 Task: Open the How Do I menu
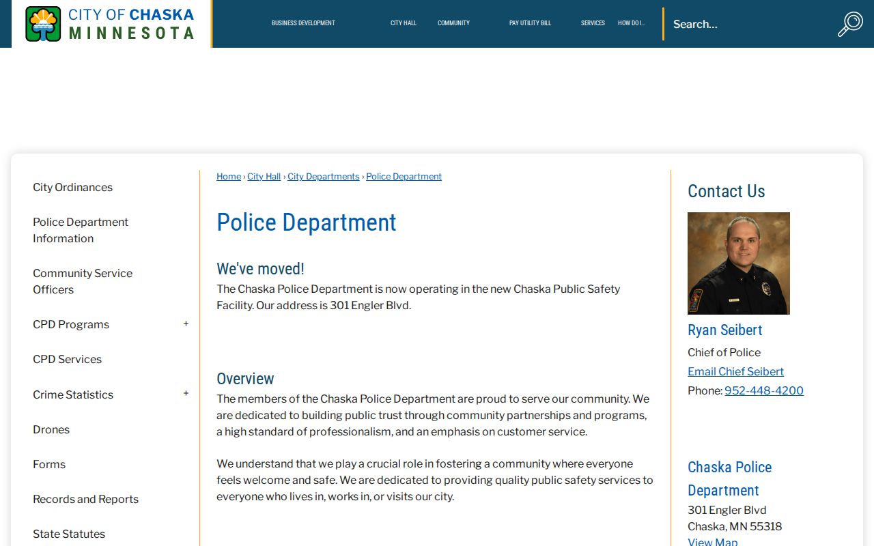[x=632, y=23]
